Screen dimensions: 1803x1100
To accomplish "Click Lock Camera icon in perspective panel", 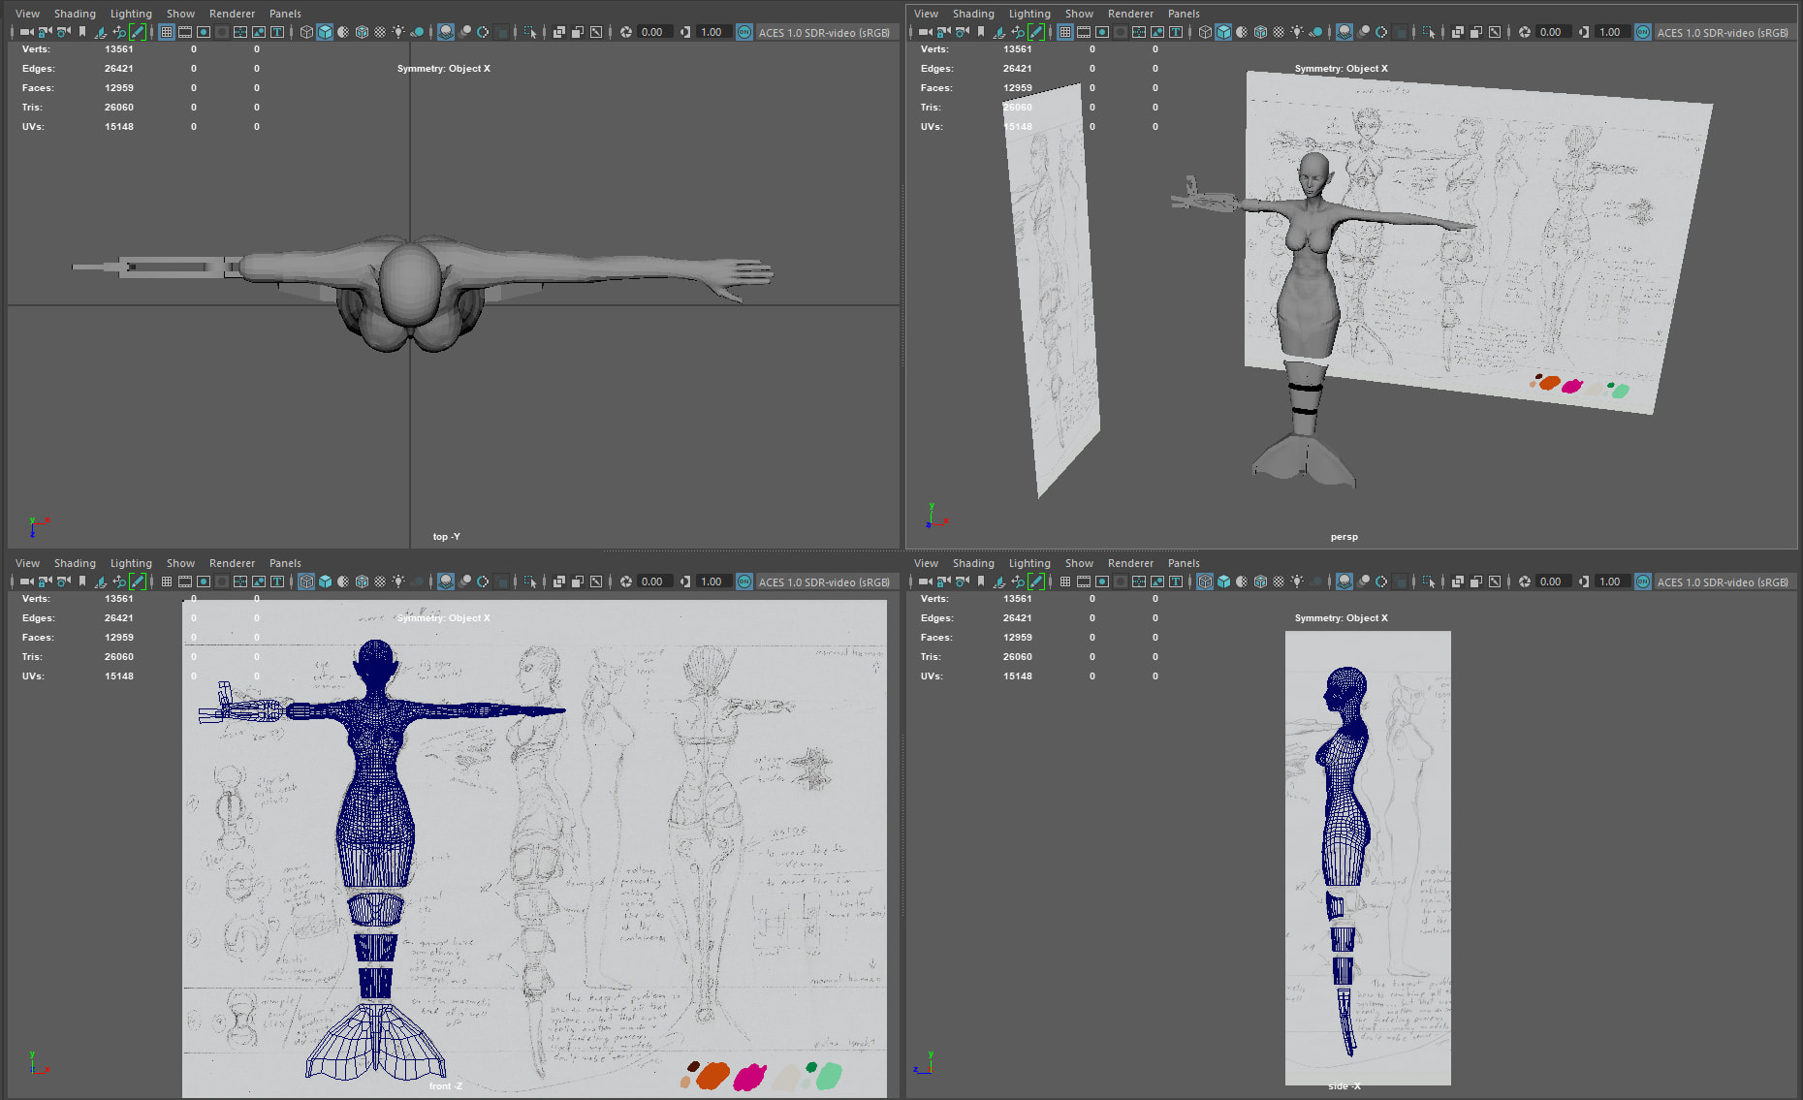I will (943, 32).
